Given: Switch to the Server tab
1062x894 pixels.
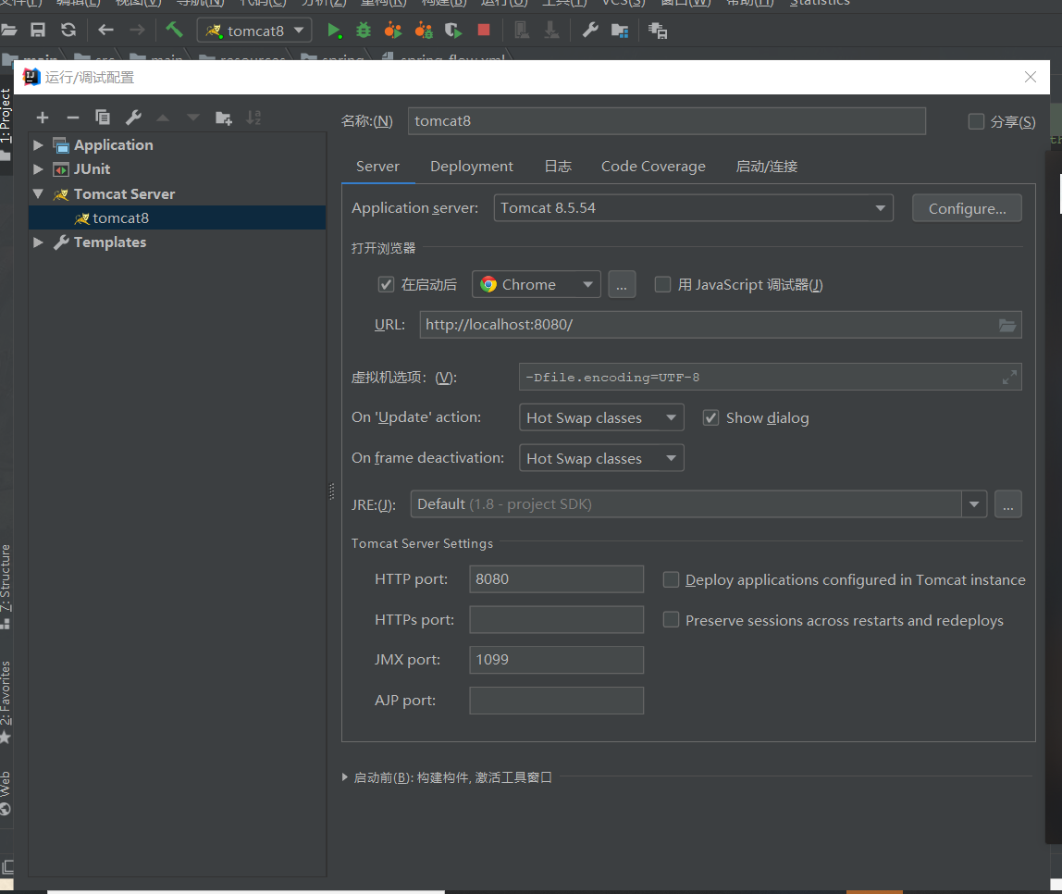Looking at the screenshot, I should point(378,167).
